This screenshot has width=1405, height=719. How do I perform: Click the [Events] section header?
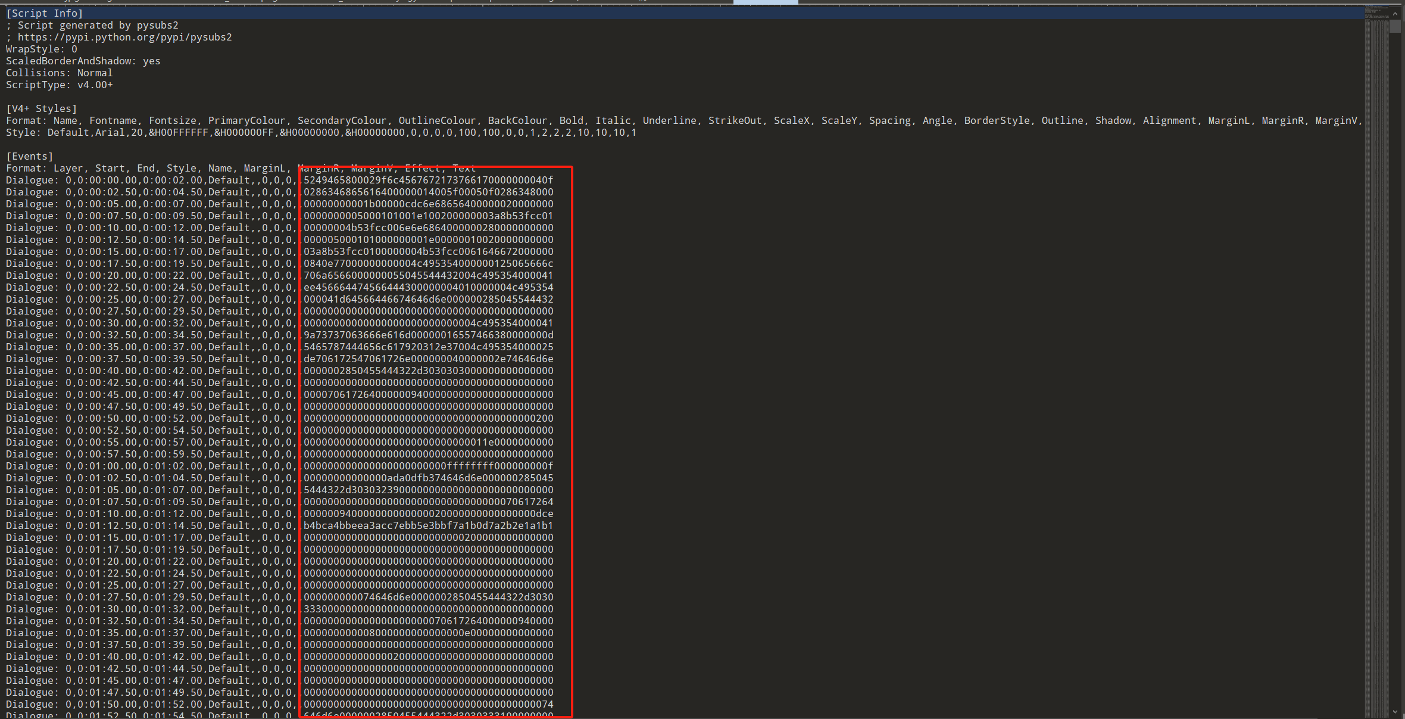(x=30, y=156)
